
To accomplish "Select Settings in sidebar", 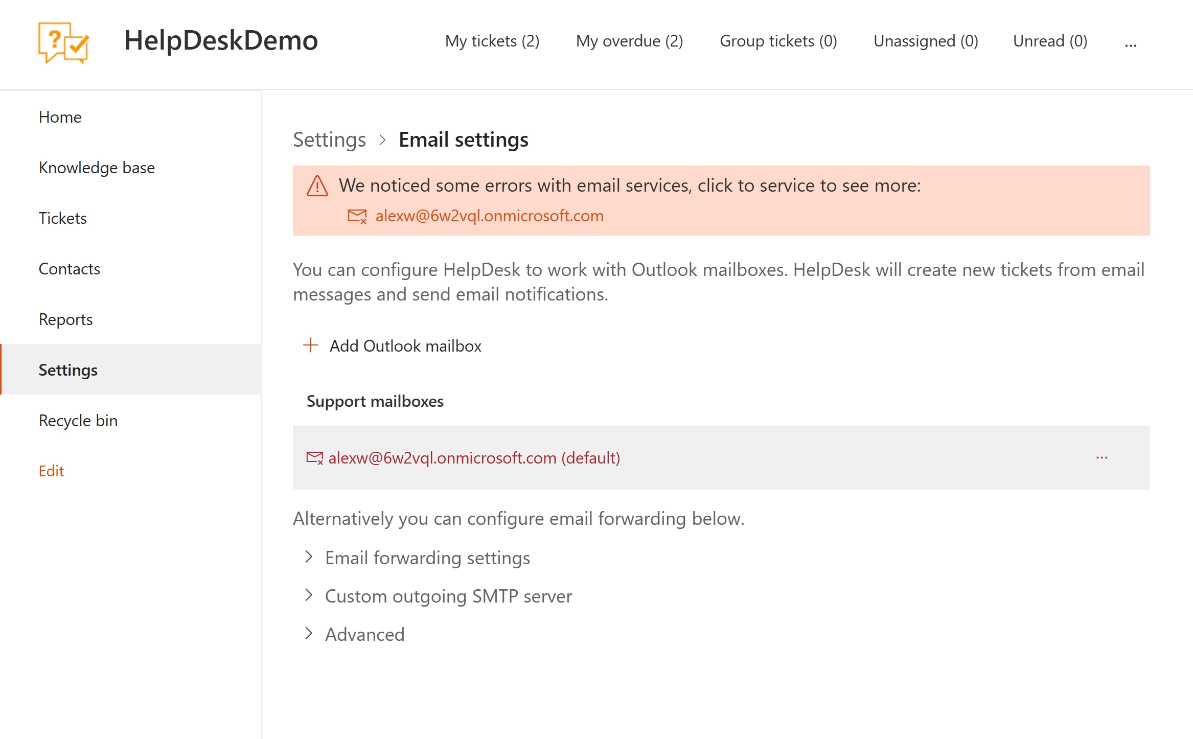I will [x=131, y=369].
